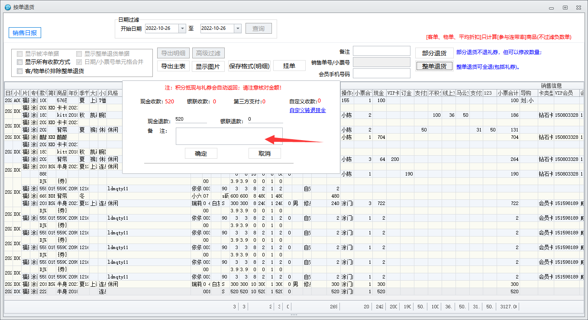Click the 风格 column header
The width and height of the screenshot is (588, 320).
tap(114, 93)
